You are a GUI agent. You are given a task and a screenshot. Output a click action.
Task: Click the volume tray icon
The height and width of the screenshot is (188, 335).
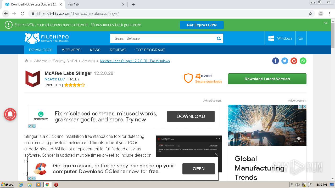298,185
